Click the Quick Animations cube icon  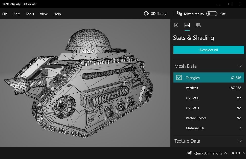coord(190,153)
